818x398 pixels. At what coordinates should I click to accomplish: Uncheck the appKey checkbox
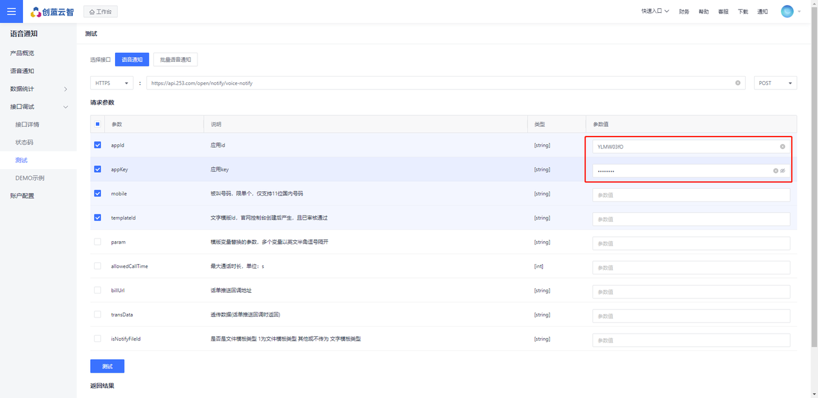pos(97,169)
